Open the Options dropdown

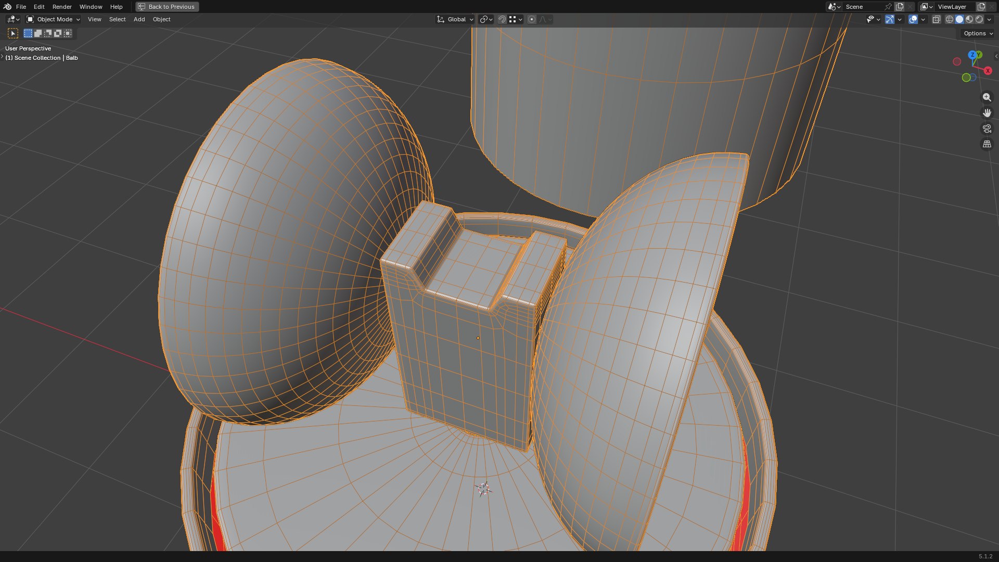click(x=978, y=33)
